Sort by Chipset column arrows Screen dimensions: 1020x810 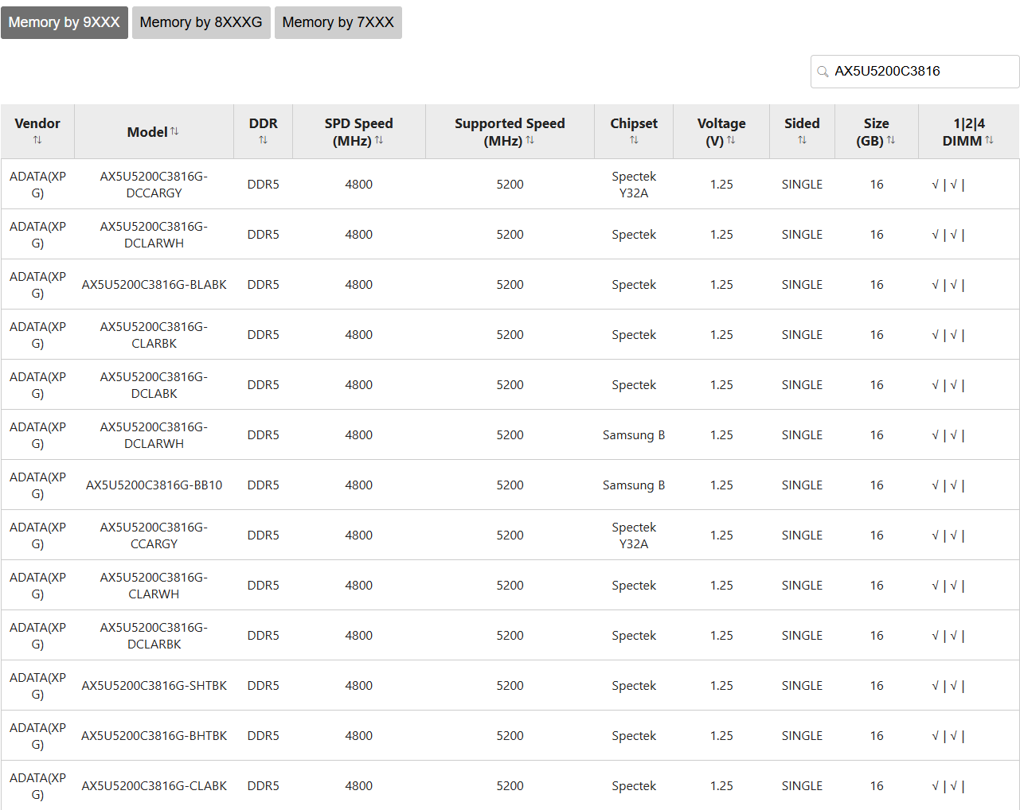(x=634, y=140)
